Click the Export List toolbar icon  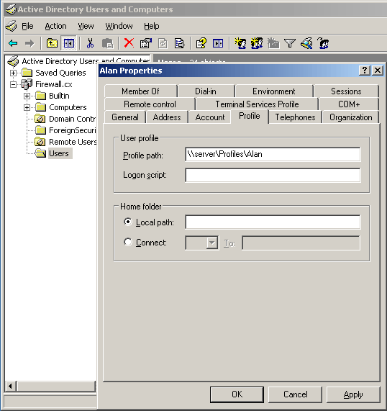pyautogui.click(x=180, y=43)
